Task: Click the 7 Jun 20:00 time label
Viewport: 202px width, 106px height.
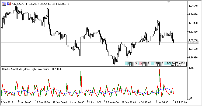Action: tap(25, 103)
